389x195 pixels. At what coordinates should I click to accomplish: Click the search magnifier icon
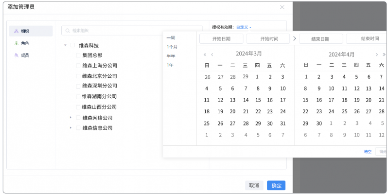[68, 30]
